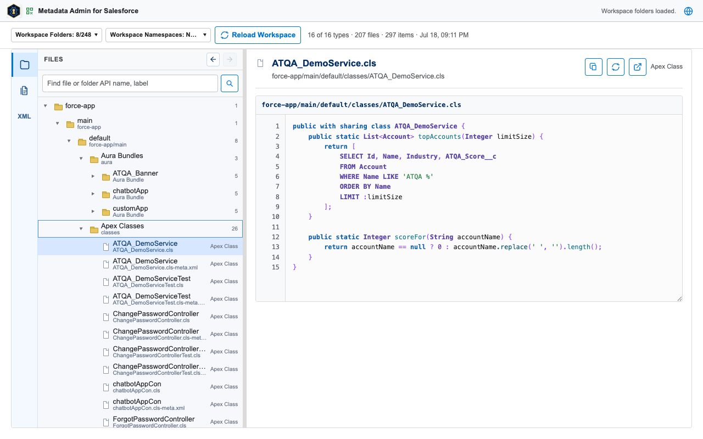
Task: Click the panel splitter between tree and editor
Action: [245, 238]
